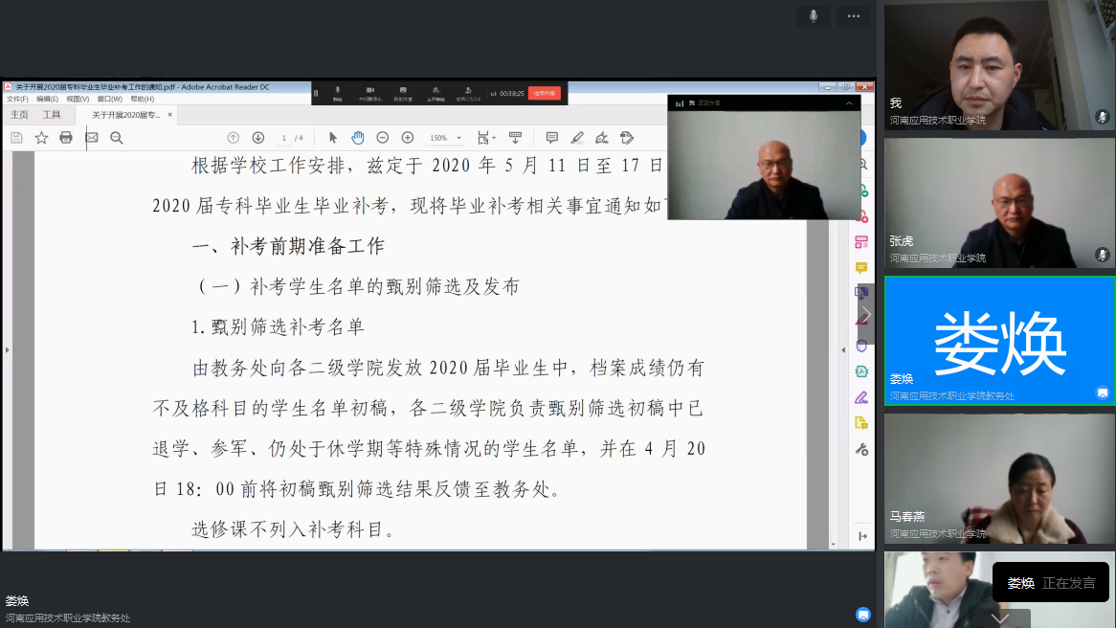Click the print icon in Acrobat toolbar
Viewport: 1116px width, 628px height.
pyautogui.click(x=66, y=138)
